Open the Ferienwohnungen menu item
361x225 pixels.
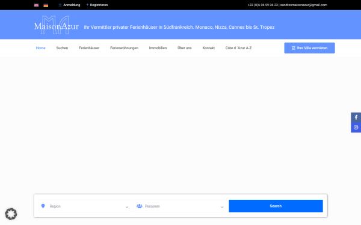click(x=124, y=48)
